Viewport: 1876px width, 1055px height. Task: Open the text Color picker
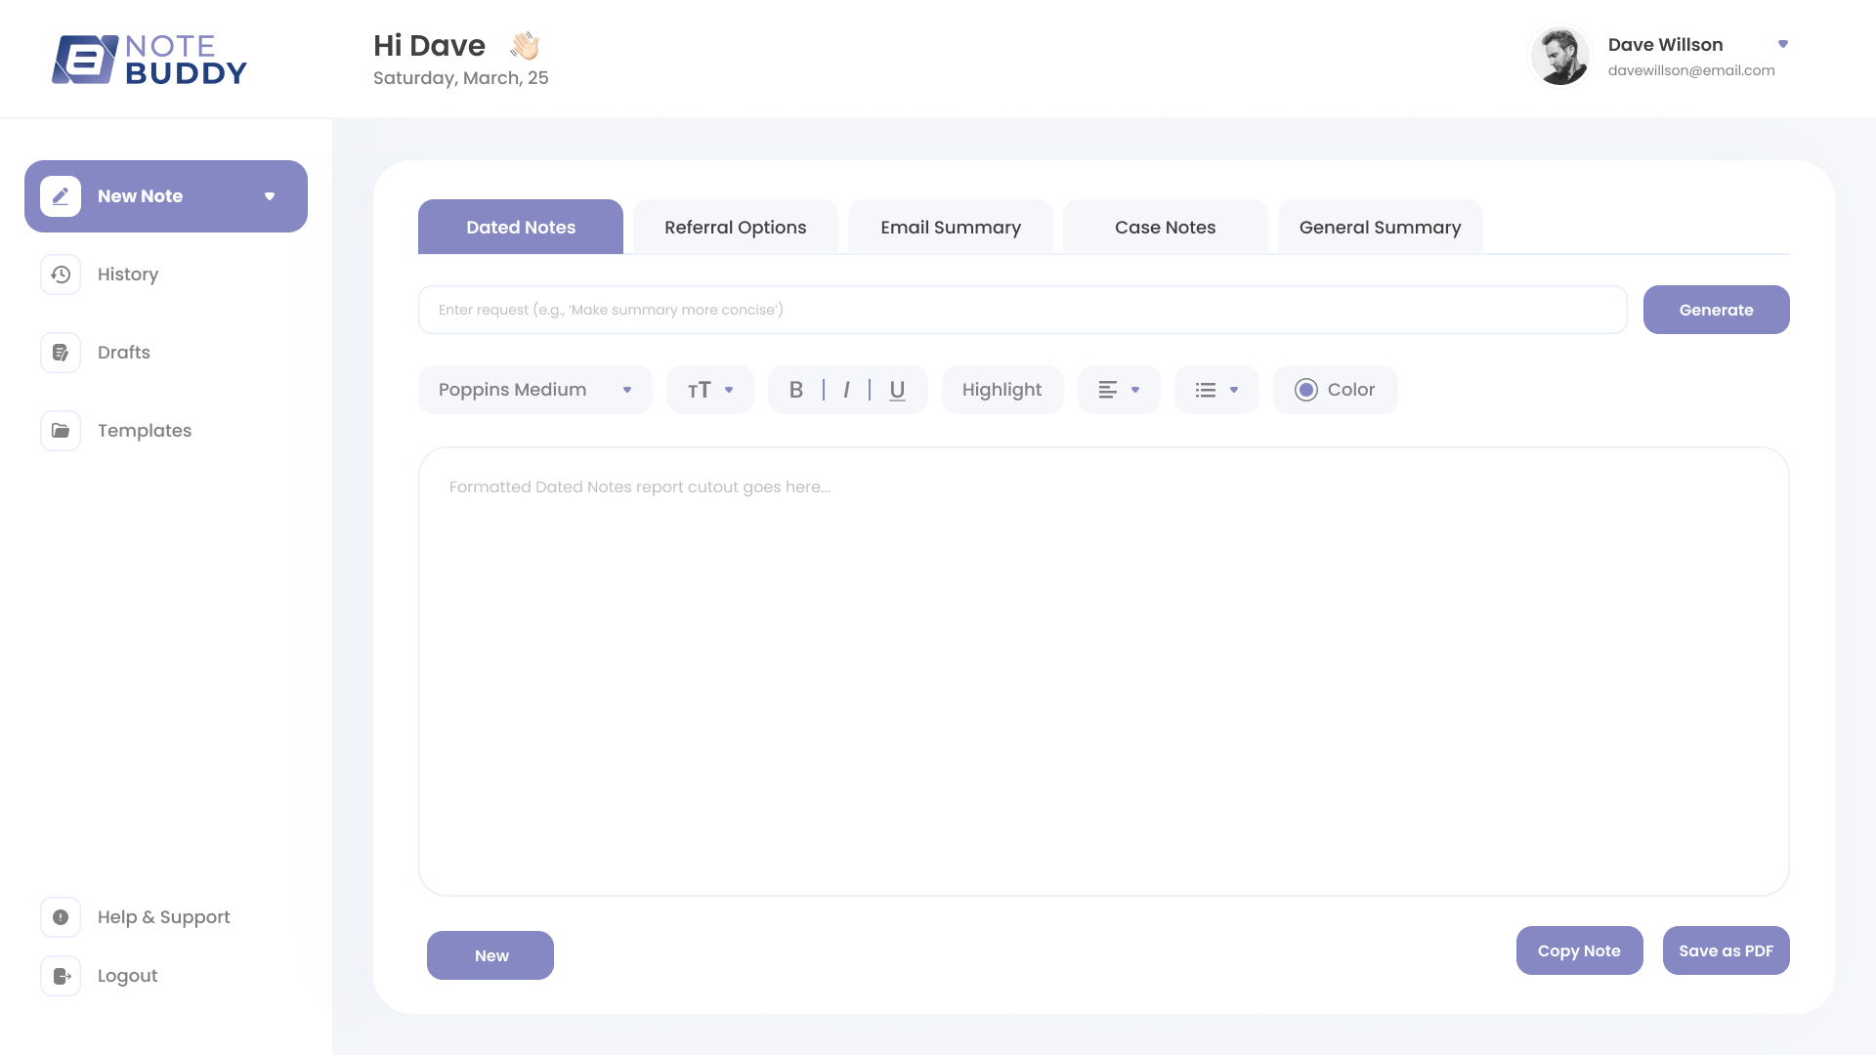pyautogui.click(x=1335, y=390)
